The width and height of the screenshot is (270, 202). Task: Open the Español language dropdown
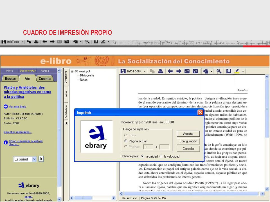pyautogui.click(x=25, y=159)
